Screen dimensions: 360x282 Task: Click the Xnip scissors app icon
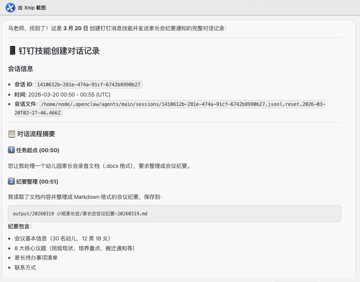coord(10,8)
